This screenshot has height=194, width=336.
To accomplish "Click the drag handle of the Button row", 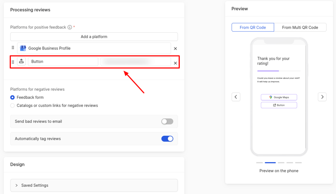I will (x=13, y=62).
